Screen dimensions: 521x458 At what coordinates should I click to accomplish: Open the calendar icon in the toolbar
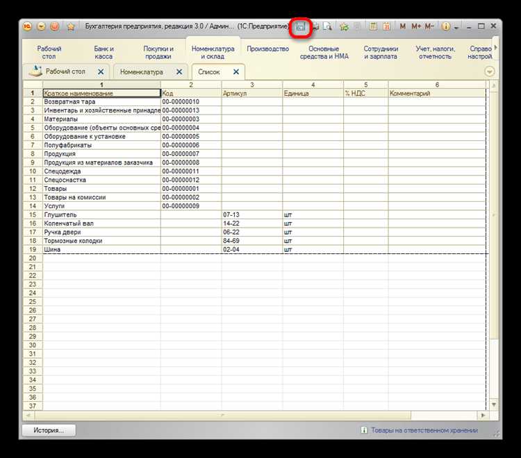tap(386, 26)
